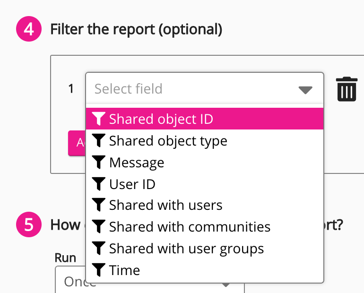Click funnel icon beside Time option
Image resolution: width=364 pixels, height=293 pixels.
click(98, 270)
